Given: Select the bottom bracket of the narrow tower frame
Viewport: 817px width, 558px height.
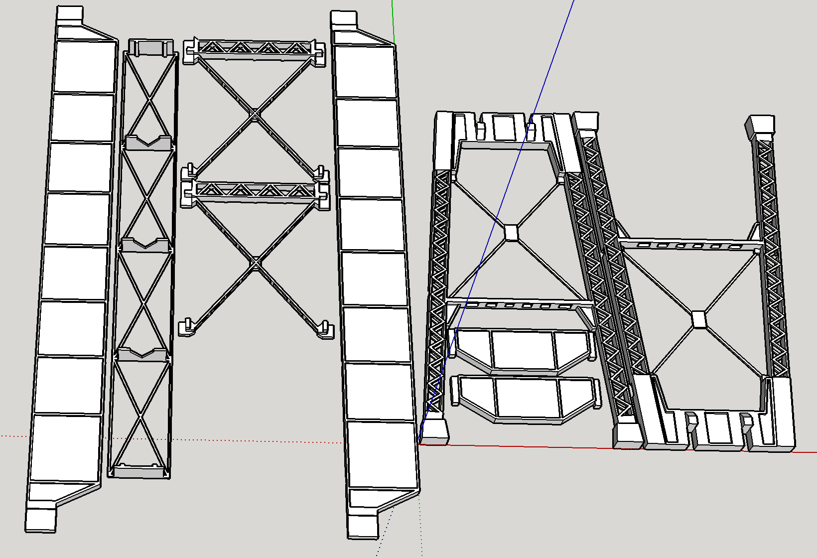Looking at the screenshot, I should click(141, 471).
